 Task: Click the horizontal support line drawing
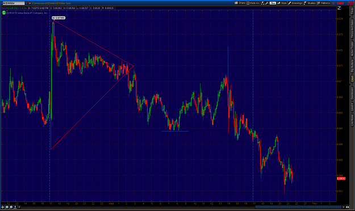(x=175, y=131)
